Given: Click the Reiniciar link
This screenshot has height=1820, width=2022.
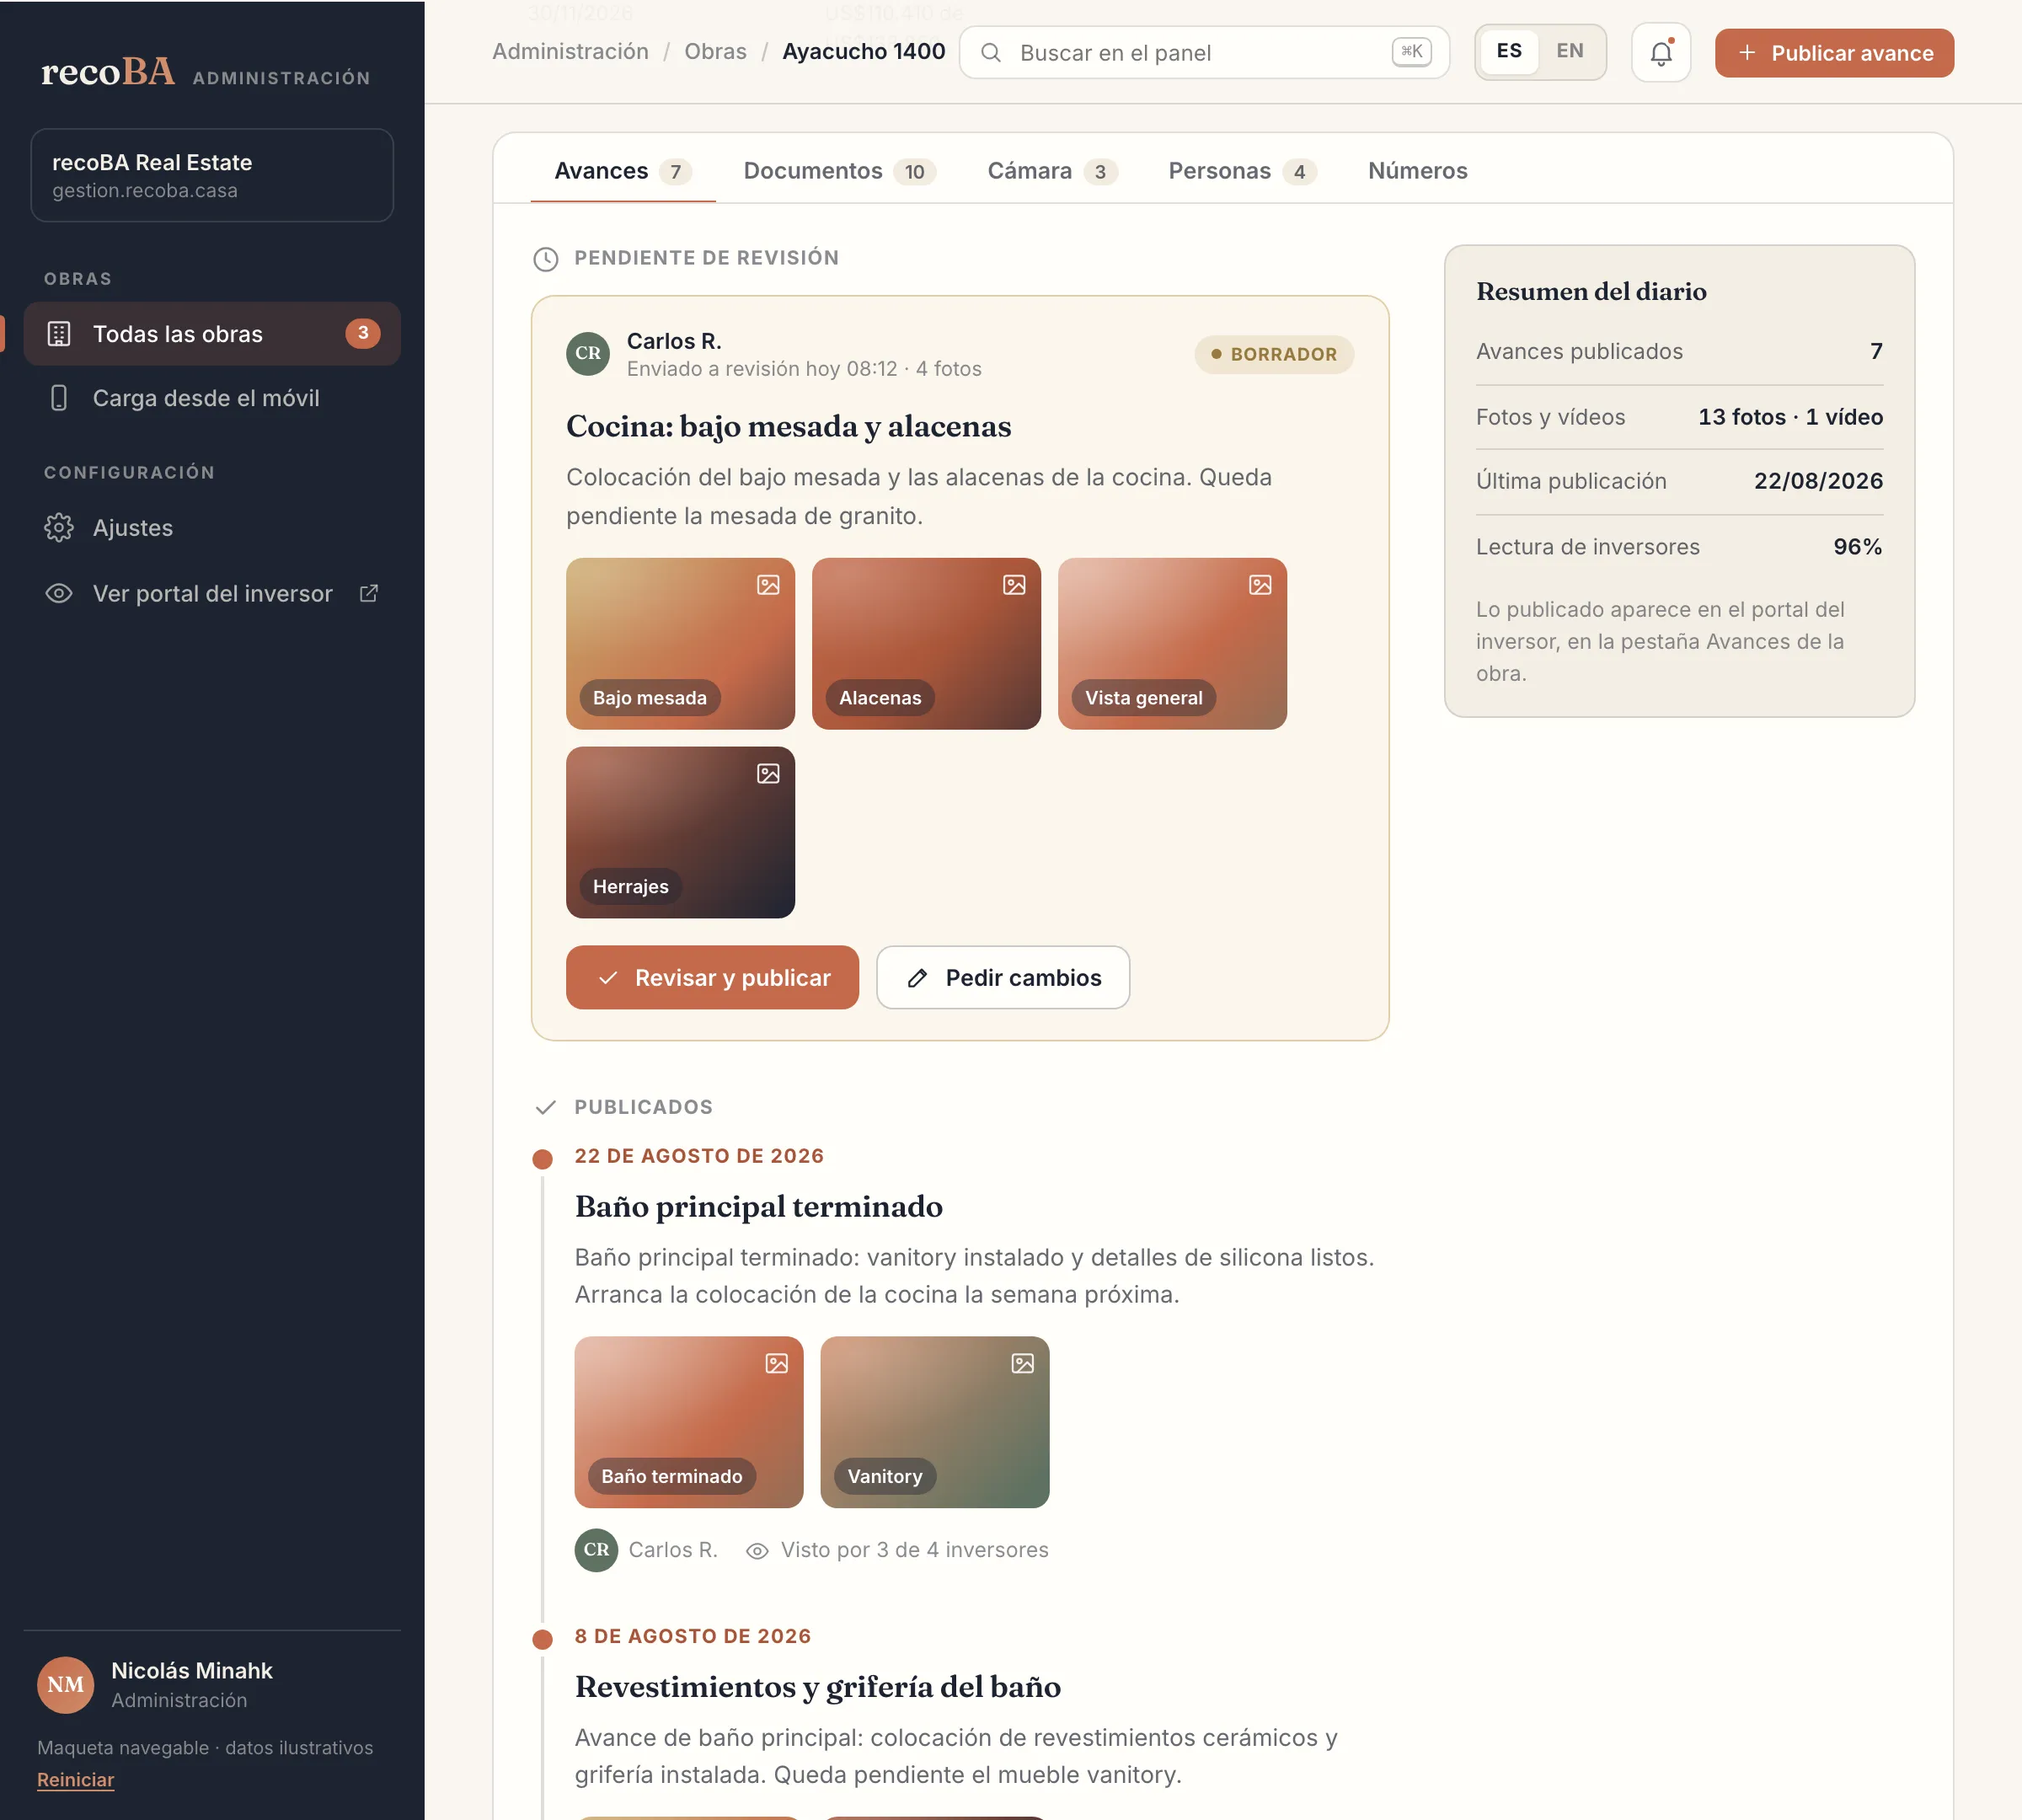Looking at the screenshot, I should (76, 1780).
